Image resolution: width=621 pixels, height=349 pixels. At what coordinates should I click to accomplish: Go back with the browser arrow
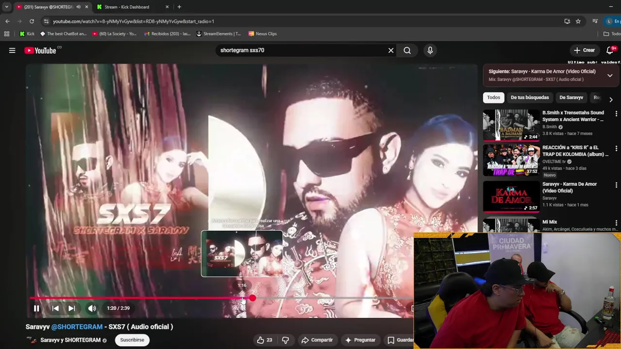tap(7, 21)
